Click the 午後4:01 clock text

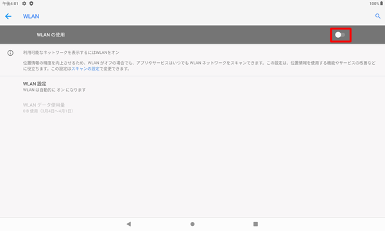[x=10, y=4]
